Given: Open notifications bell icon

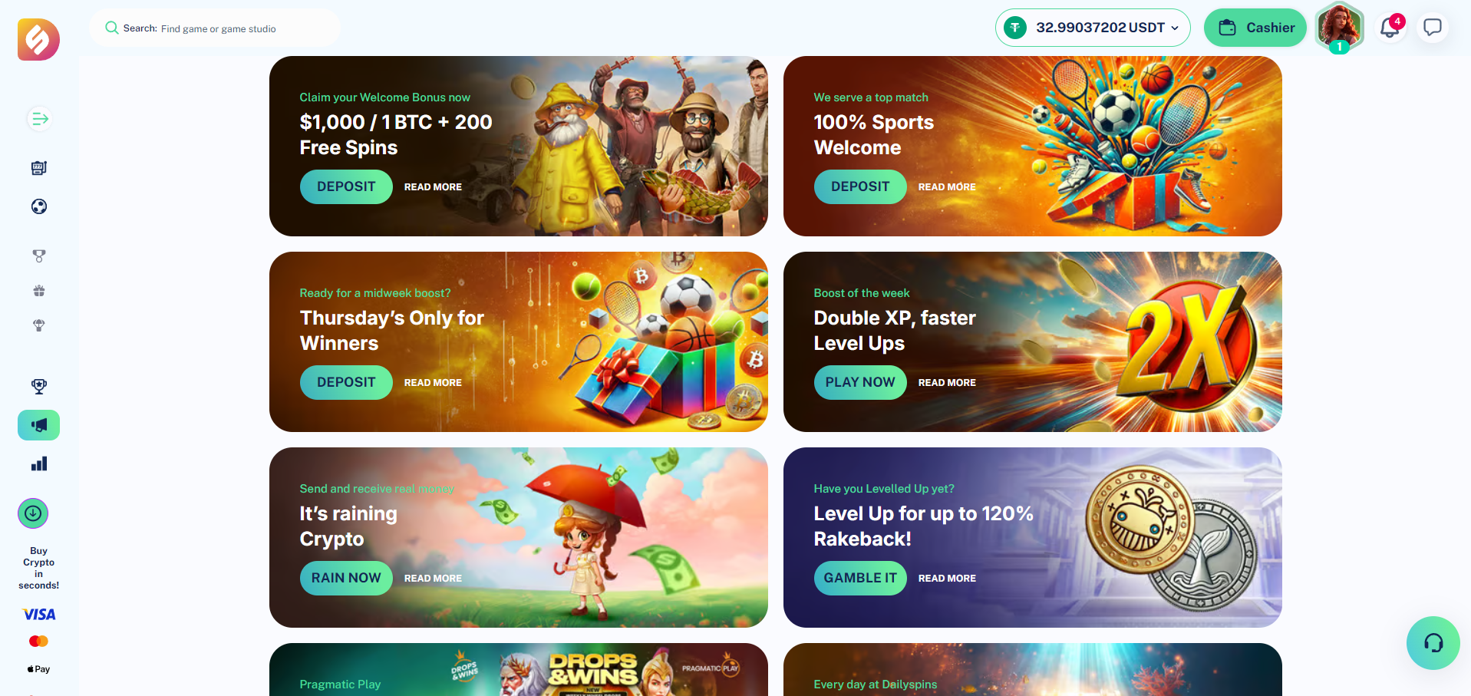Looking at the screenshot, I should 1390,28.
